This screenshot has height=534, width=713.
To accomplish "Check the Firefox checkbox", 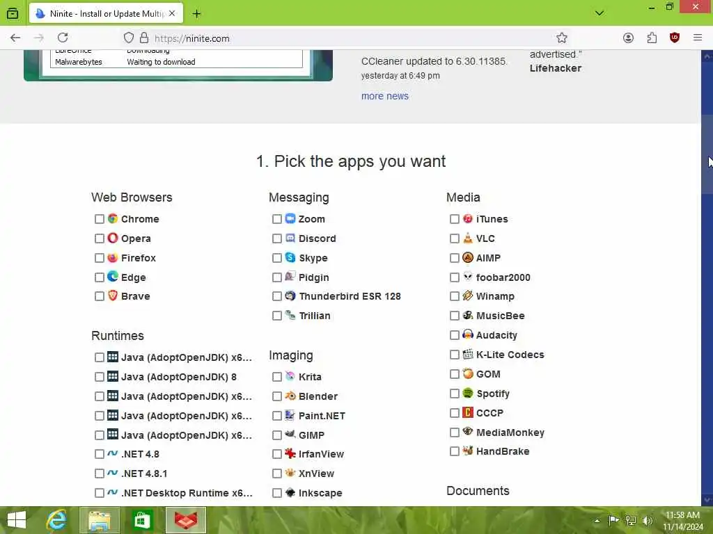I will pos(99,258).
